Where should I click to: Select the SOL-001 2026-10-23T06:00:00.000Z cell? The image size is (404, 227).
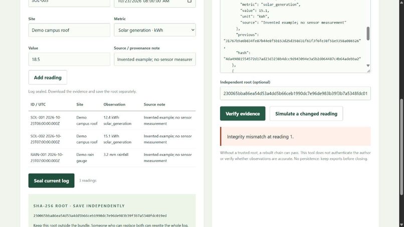tap(51, 120)
